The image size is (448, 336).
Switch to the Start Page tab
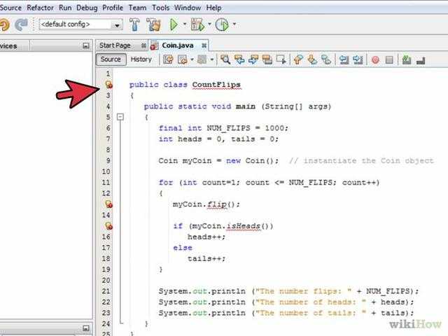[115, 45]
